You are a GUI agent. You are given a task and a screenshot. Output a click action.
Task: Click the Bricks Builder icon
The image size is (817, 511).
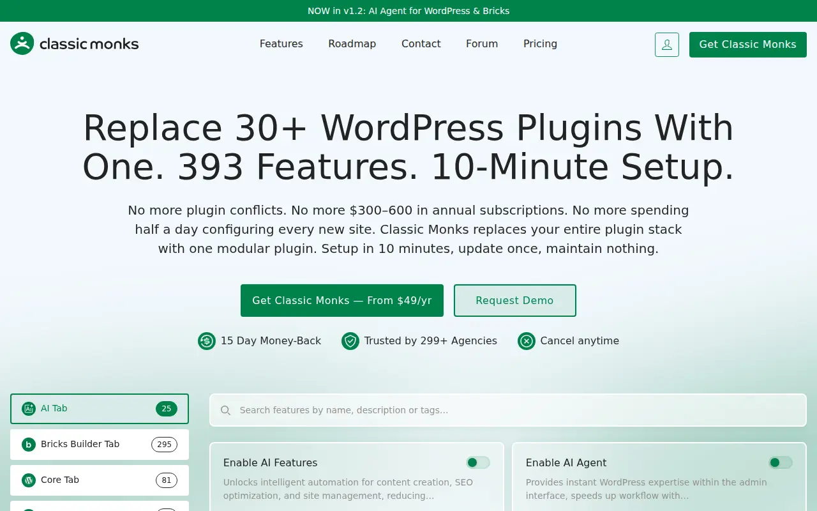(28, 445)
